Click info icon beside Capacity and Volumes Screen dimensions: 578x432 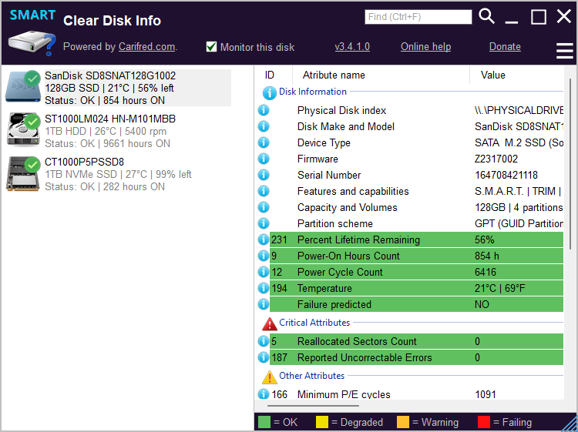click(264, 207)
